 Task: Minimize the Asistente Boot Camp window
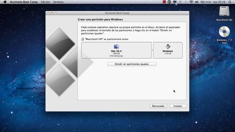pos(52,13)
